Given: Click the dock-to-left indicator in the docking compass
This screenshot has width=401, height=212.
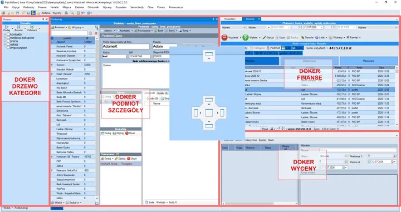Looking at the screenshot, I should coord(196,112).
